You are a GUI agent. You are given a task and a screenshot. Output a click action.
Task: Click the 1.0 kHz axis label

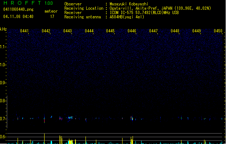[x=3, y=65]
